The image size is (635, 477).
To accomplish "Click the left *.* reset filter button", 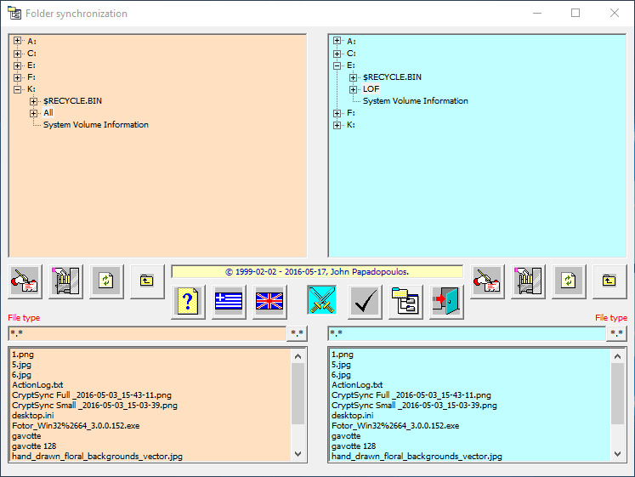I will coord(297,333).
